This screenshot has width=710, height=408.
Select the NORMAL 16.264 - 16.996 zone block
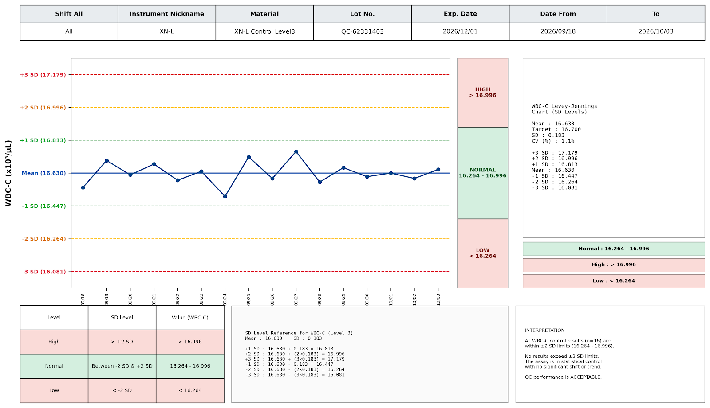pyautogui.click(x=483, y=173)
